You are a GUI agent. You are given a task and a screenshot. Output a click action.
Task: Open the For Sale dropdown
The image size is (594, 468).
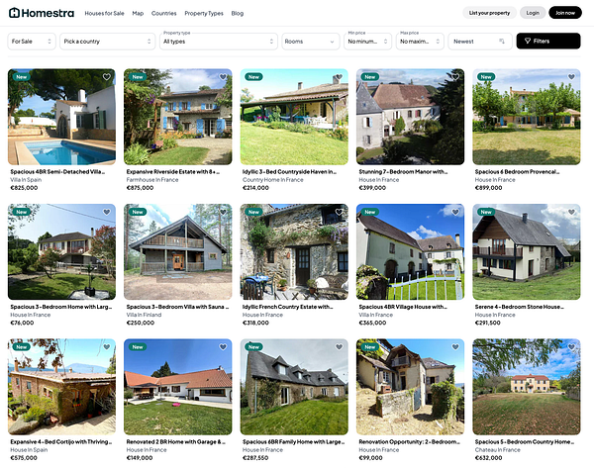click(32, 42)
